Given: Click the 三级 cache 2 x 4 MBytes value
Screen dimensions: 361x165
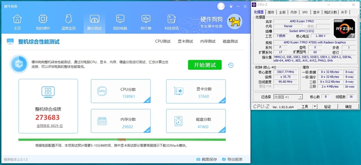Looking at the screenshot, I should pyautogui.click(x=330, y=87).
